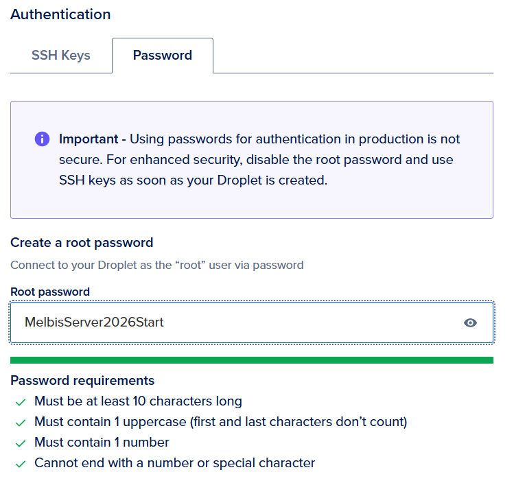Click the Authentication section heading
514x483 pixels.
point(60,14)
